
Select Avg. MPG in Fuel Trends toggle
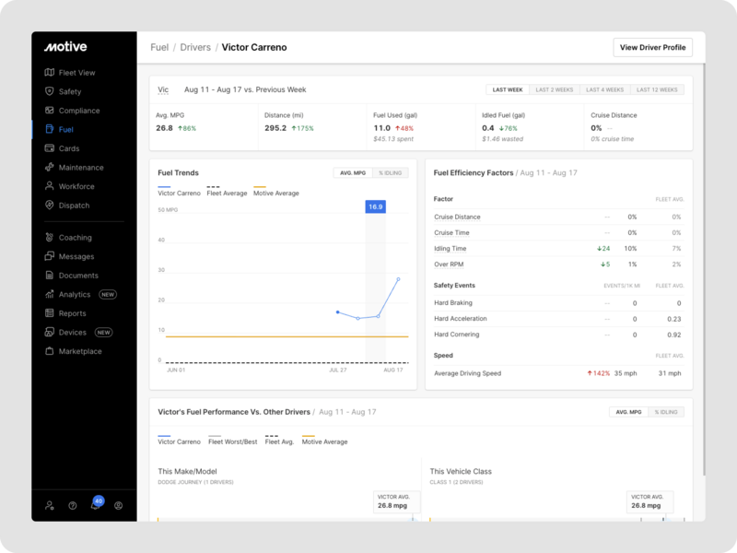(x=354, y=173)
